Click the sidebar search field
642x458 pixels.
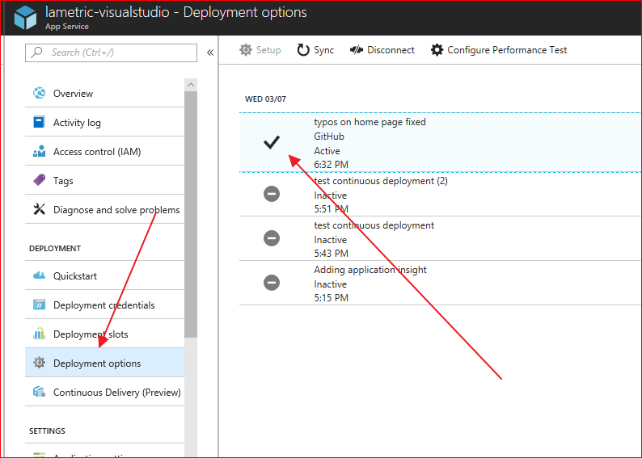(x=113, y=53)
